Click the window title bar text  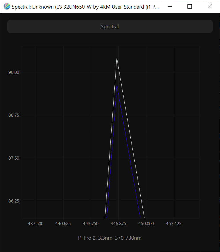pyautogui.click(x=85, y=7)
